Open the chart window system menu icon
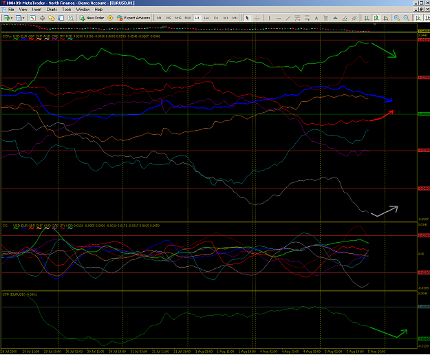 point(4,10)
